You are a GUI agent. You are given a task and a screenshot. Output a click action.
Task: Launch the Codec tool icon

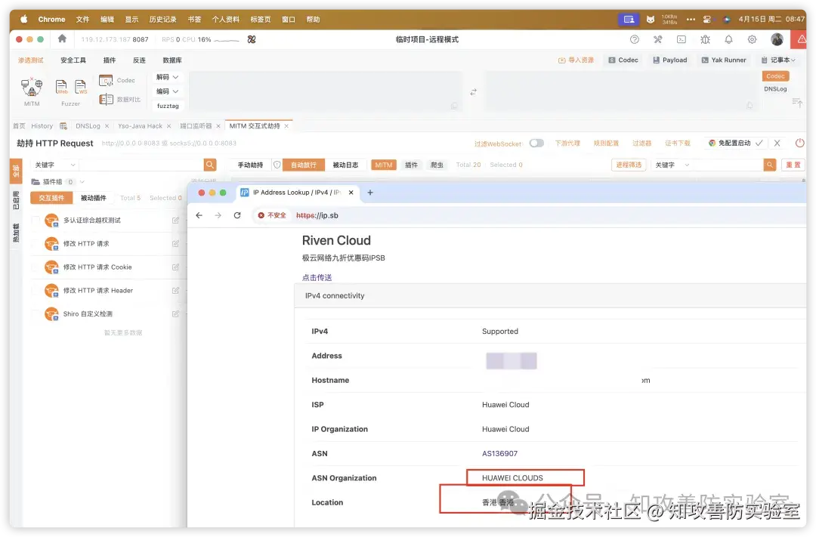click(x=105, y=80)
